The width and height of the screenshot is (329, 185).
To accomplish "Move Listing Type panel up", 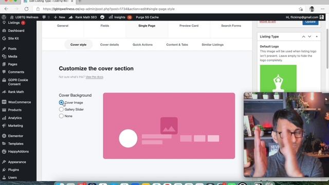I will 303,36.
